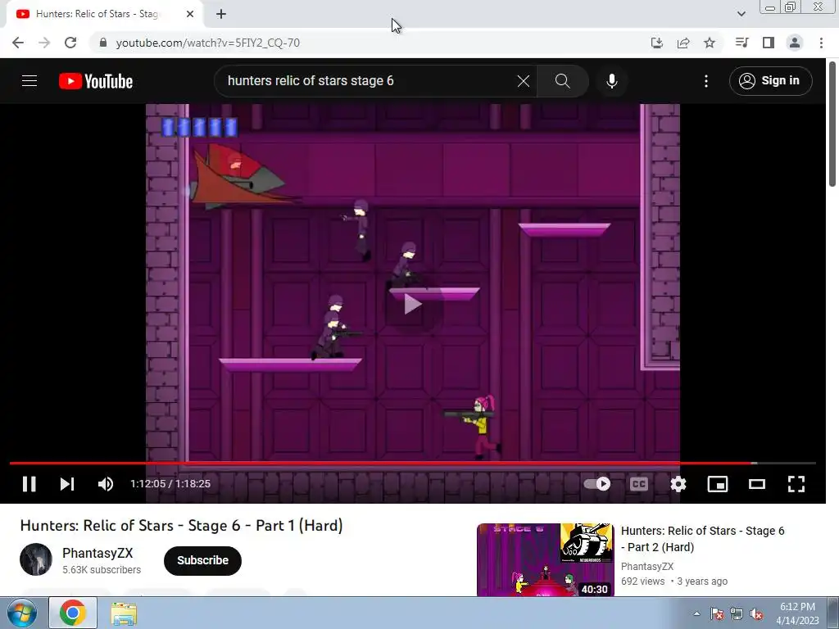This screenshot has width=839, height=629.
Task: Open the Chrome profile icon
Action: tap(795, 43)
